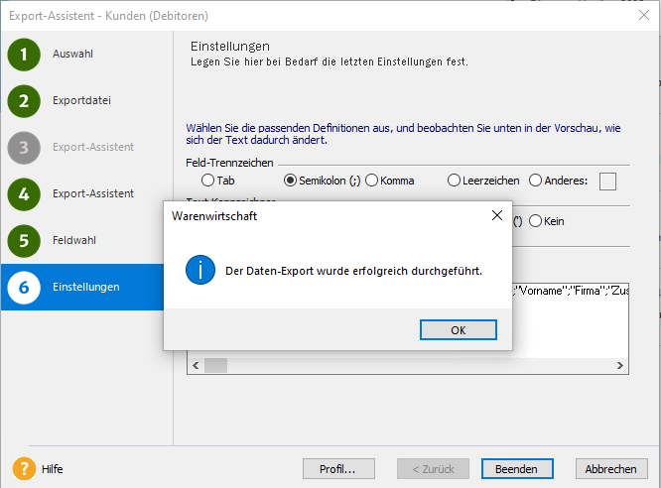The image size is (661, 488).
Task: Select the Anderes separator radio button
Action: pyautogui.click(x=536, y=181)
